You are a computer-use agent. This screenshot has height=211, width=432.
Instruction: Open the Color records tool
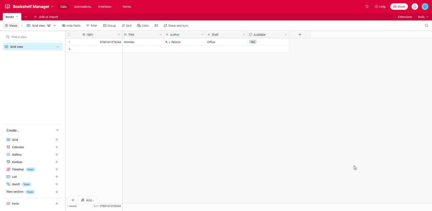click(143, 26)
